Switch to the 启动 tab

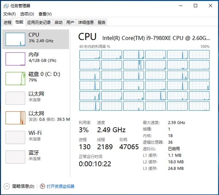click(x=58, y=22)
